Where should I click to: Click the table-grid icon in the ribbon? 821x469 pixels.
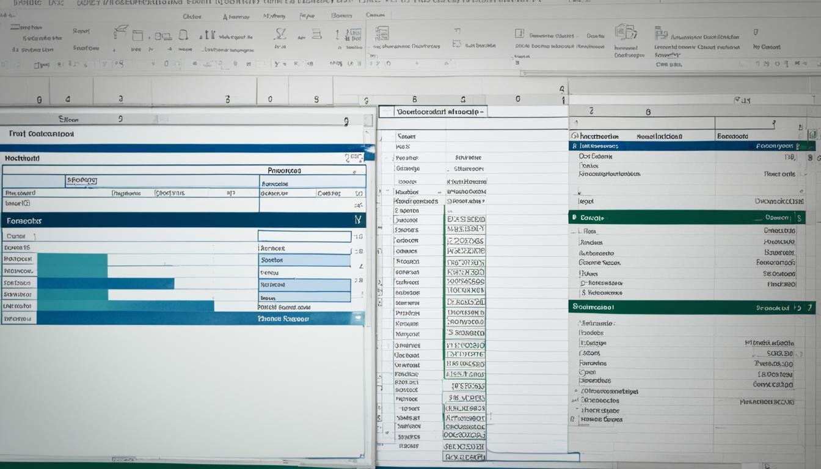pos(382,33)
